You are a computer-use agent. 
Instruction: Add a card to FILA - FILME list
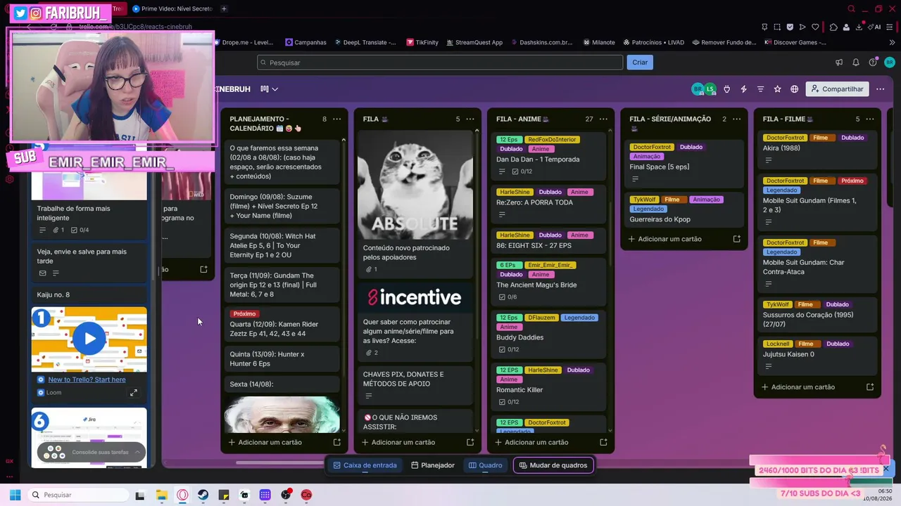798,387
